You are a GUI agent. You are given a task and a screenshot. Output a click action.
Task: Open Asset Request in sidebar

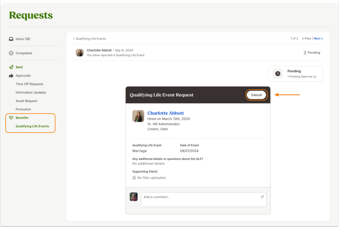point(27,101)
